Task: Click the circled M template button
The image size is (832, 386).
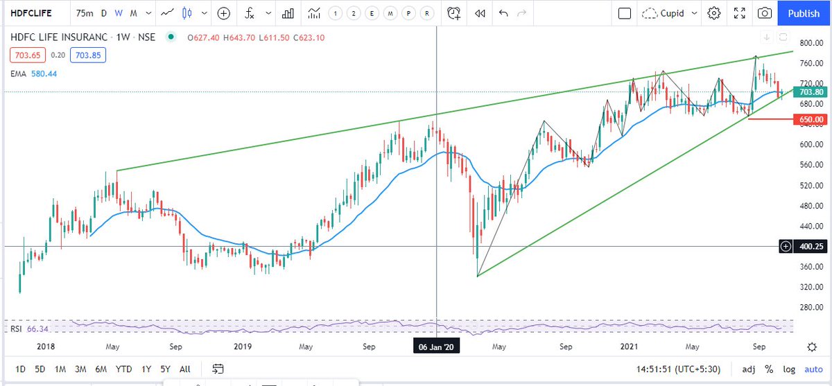Action: tap(391, 13)
